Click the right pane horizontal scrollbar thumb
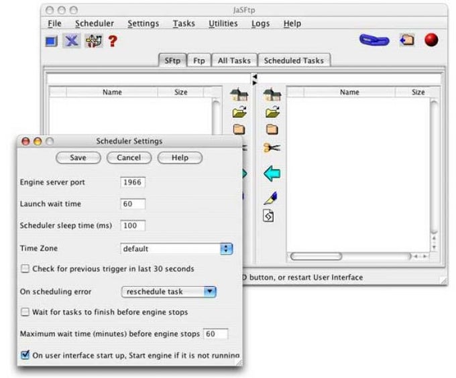The width and height of the screenshot is (456, 378). point(316,256)
